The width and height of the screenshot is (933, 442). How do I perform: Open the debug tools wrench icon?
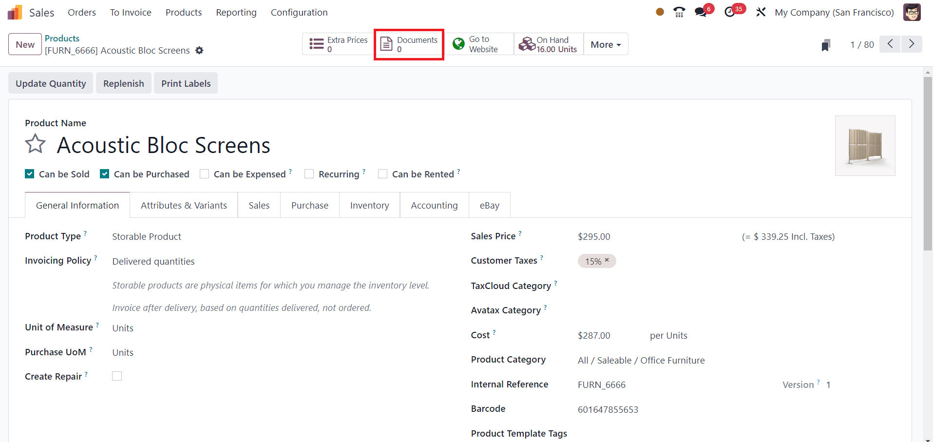761,12
